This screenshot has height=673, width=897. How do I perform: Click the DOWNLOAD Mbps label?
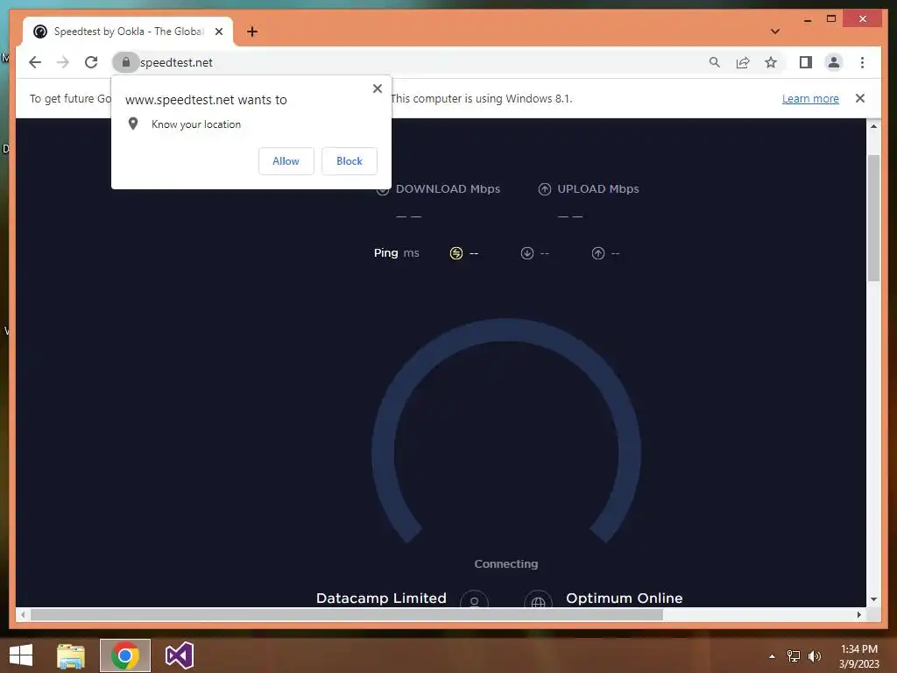coord(448,189)
